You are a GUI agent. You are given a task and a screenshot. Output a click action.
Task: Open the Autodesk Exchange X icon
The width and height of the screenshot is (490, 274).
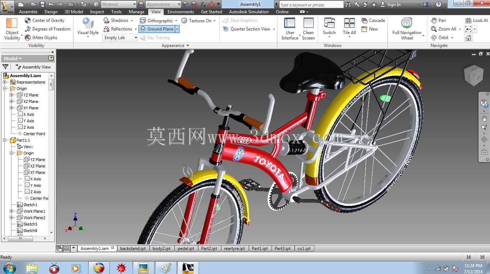[x=426, y=4]
